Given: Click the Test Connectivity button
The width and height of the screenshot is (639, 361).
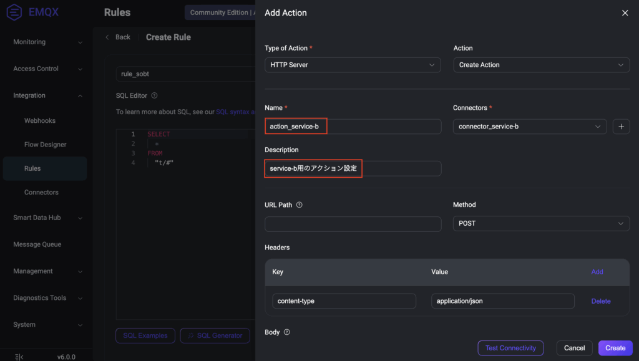Looking at the screenshot, I should click(x=510, y=348).
